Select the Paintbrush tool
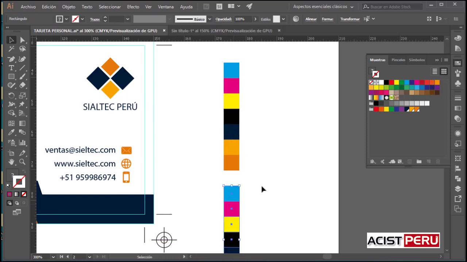Image resolution: width=467 pixels, height=262 pixels. pos(22,77)
